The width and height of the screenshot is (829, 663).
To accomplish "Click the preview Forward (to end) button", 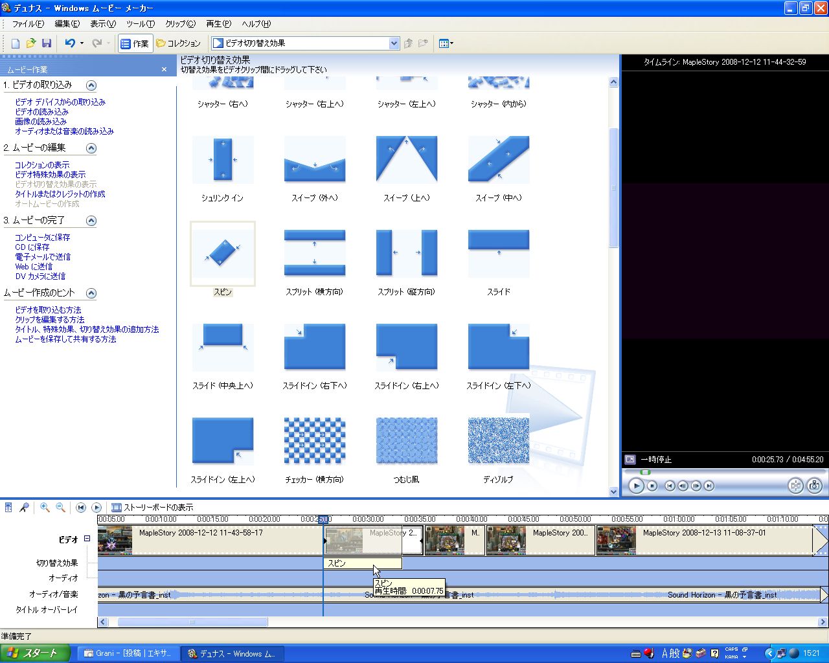I will [709, 486].
